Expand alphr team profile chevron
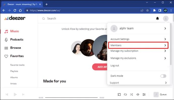This screenshot has width=174, height=100. tap(165, 28)
